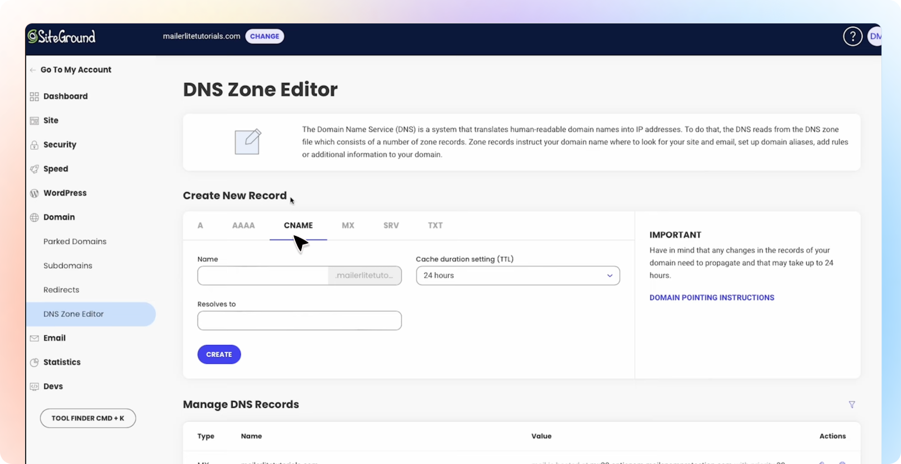Open the TXT record tab

tap(435, 225)
